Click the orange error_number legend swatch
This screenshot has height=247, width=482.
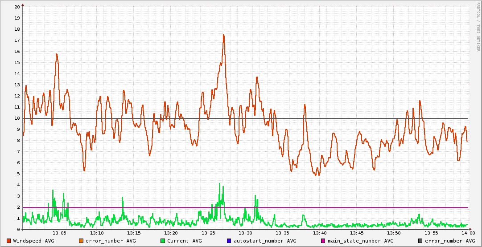[81, 241]
